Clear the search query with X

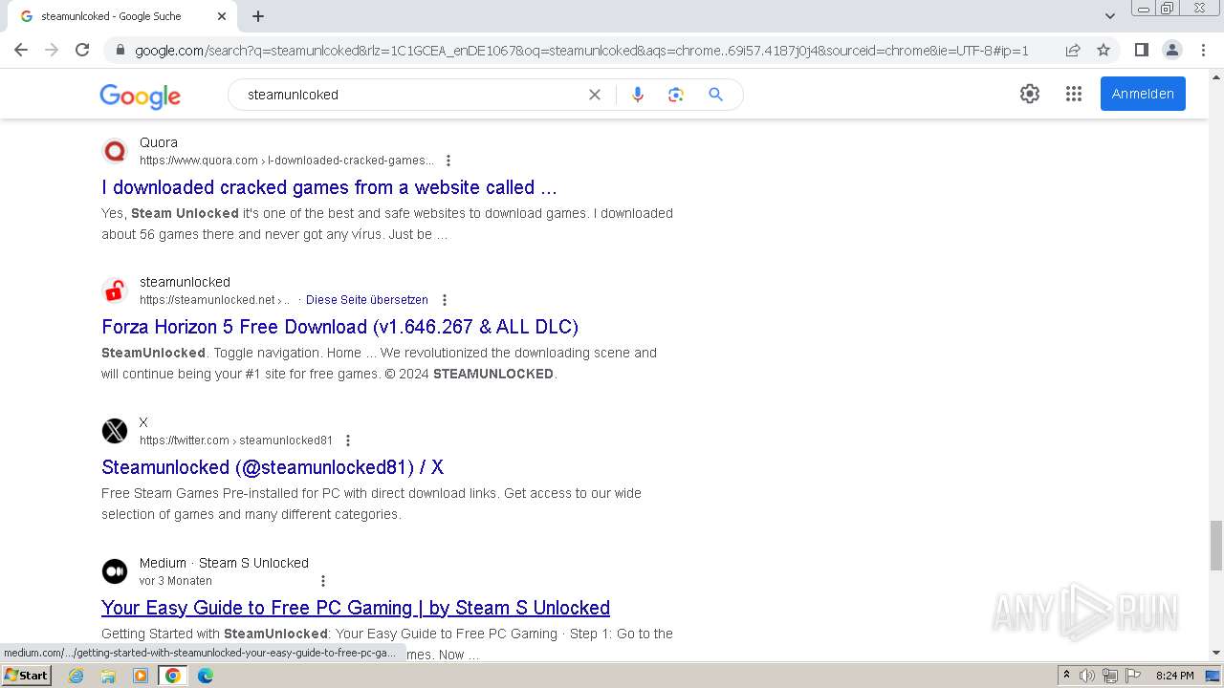595,95
